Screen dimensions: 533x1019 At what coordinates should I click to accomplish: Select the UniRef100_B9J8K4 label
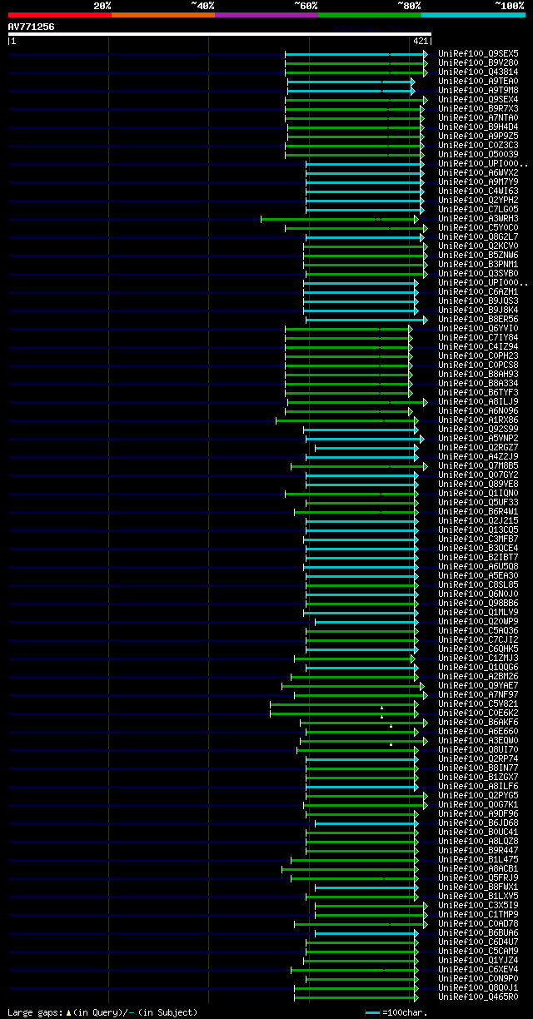click(x=478, y=310)
